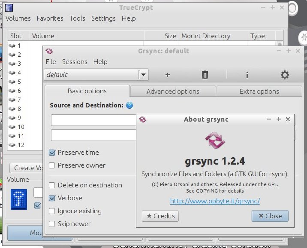Enable the Ignore existing checkbox
Image resolution: width=307 pixels, height=248 pixels.
52,211
